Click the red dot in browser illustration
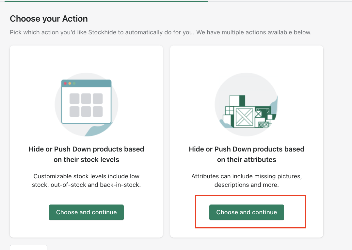Viewport: 352px width, 250px height. point(65,83)
